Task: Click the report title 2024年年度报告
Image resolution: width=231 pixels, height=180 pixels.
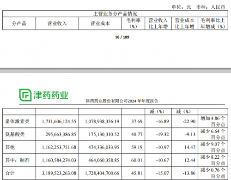Action: [143, 101]
